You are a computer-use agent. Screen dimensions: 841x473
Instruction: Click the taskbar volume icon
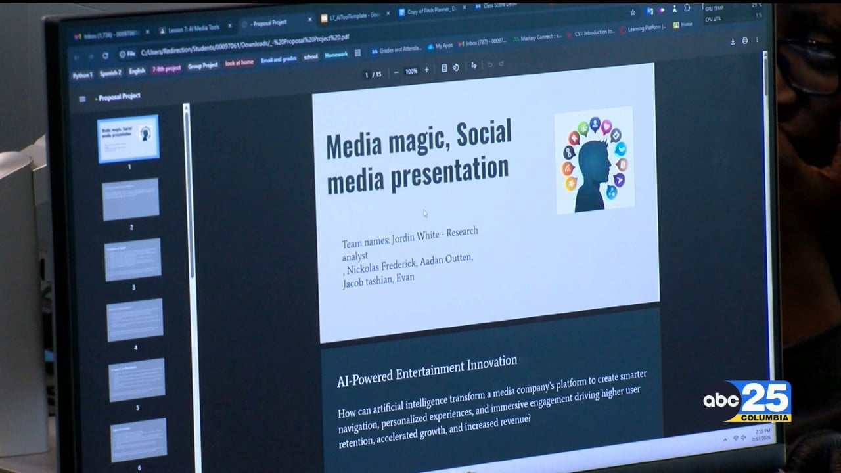742,438
